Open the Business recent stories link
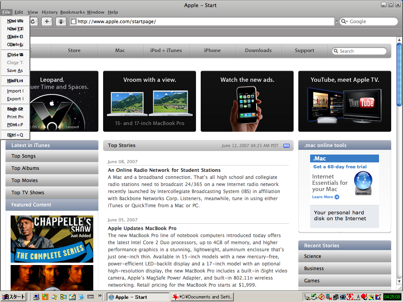The image size is (403, 302). pos(345,269)
